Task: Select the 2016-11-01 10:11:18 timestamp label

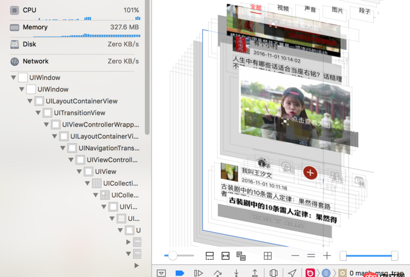Action: pos(264,184)
